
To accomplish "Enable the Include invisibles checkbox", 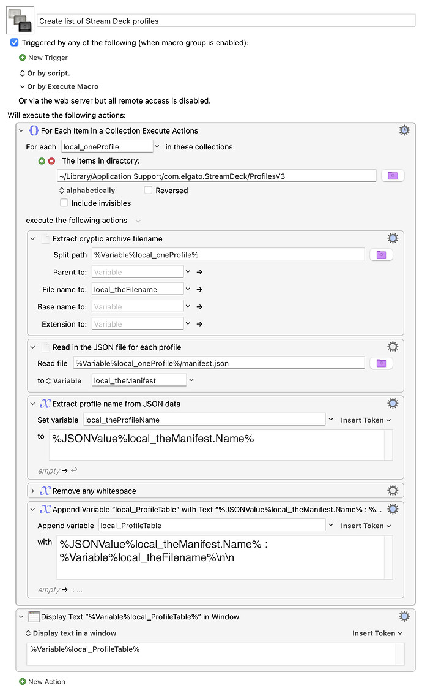I will pos(64,203).
